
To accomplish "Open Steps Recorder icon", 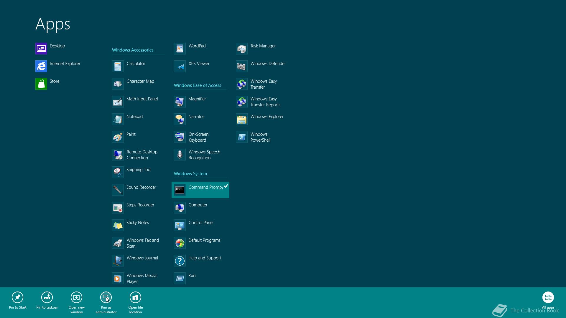I will 118,208.
